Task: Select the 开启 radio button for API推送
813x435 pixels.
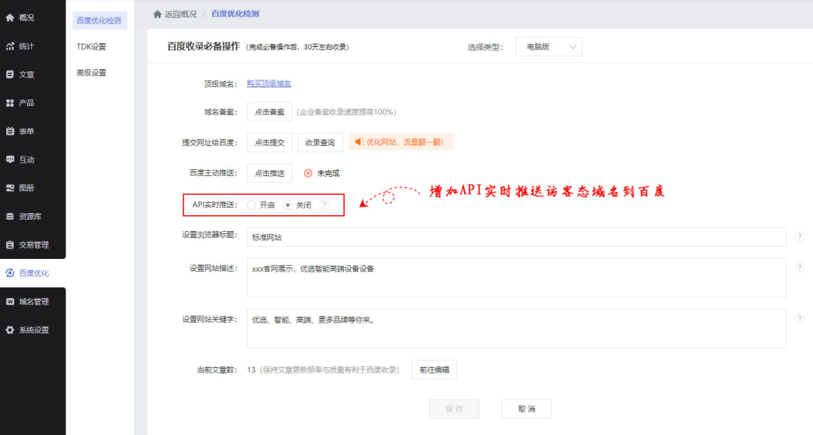Action: coord(251,205)
